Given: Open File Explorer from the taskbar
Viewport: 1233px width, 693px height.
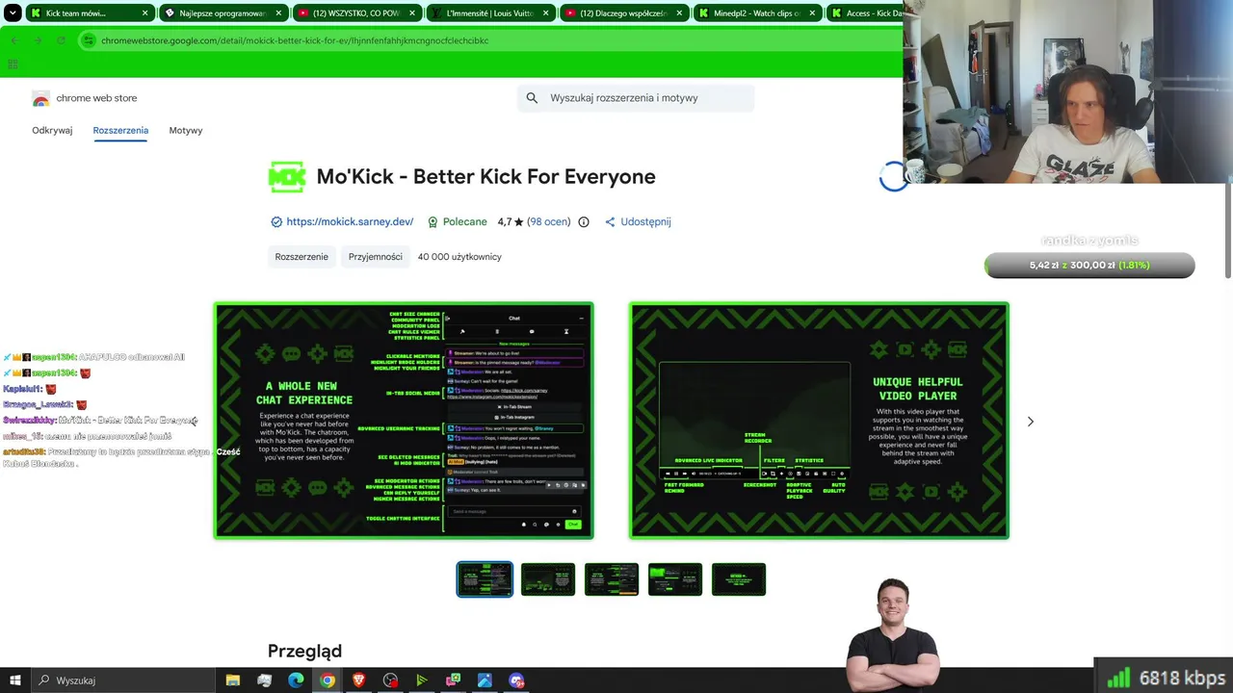Looking at the screenshot, I should (x=233, y=680).
